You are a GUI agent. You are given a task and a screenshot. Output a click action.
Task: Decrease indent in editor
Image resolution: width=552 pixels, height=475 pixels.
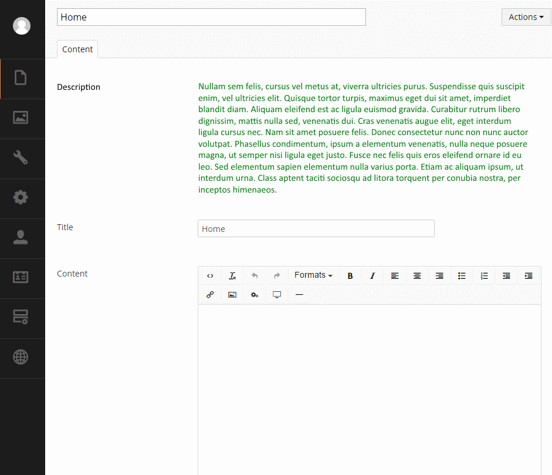(506, 276)
